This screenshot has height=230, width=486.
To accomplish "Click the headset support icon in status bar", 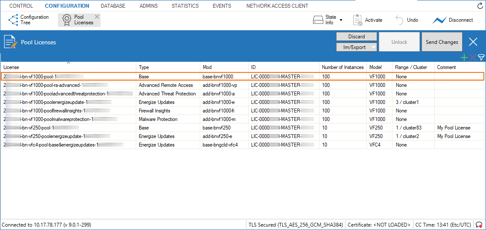I will [479, 225].
